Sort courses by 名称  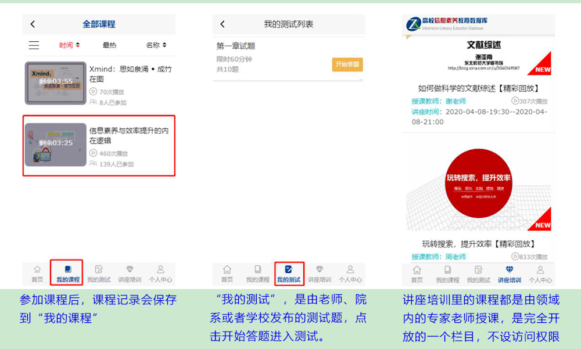pos(156,45)
